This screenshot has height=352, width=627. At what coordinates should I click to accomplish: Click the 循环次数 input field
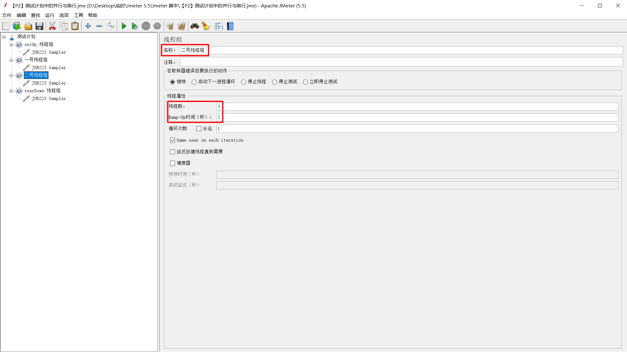point(417,129)
